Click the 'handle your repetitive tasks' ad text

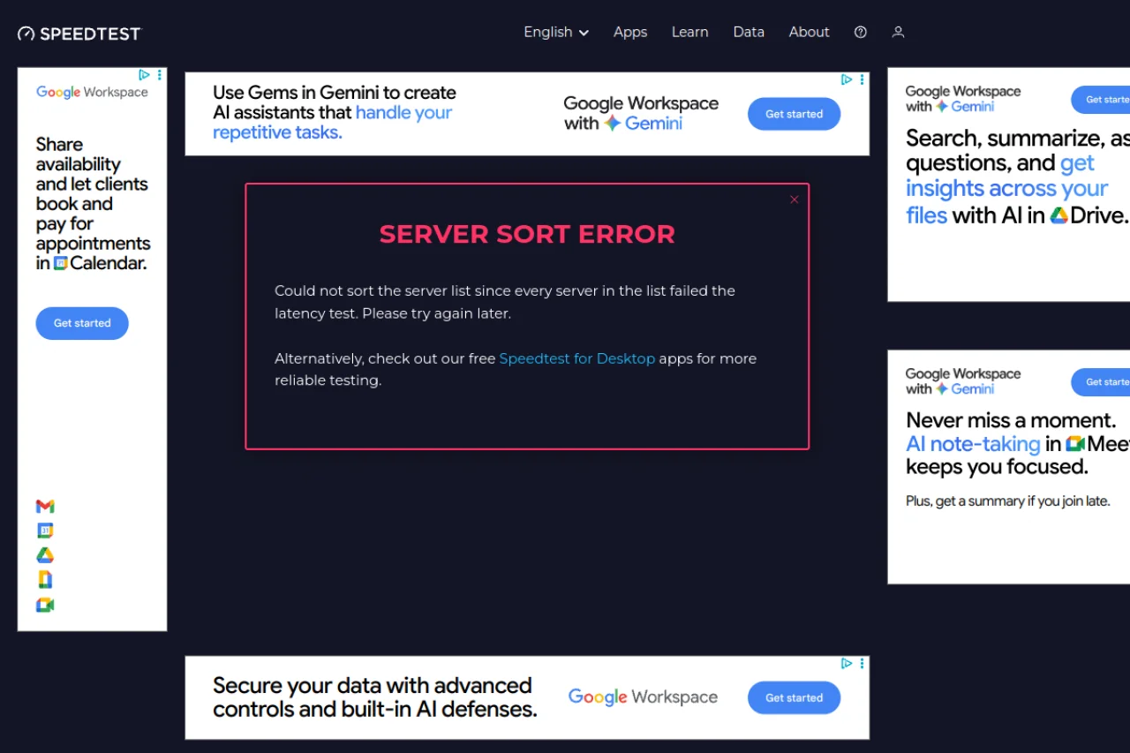[332, 123]
